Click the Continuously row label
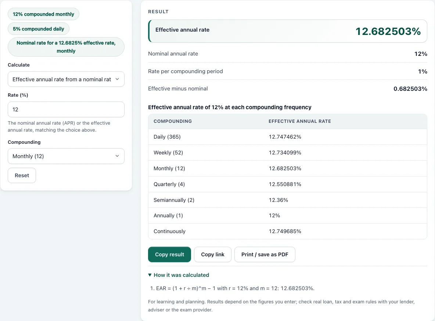Image resolution: width=435 pixels, height=321 pixels. point(169,231)
